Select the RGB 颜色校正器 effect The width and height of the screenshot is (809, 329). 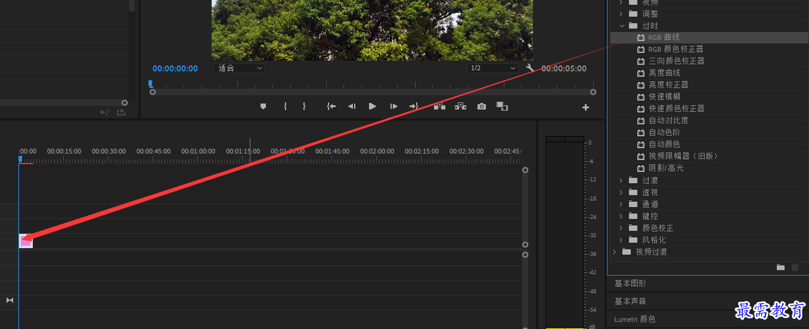pos(676,49)
